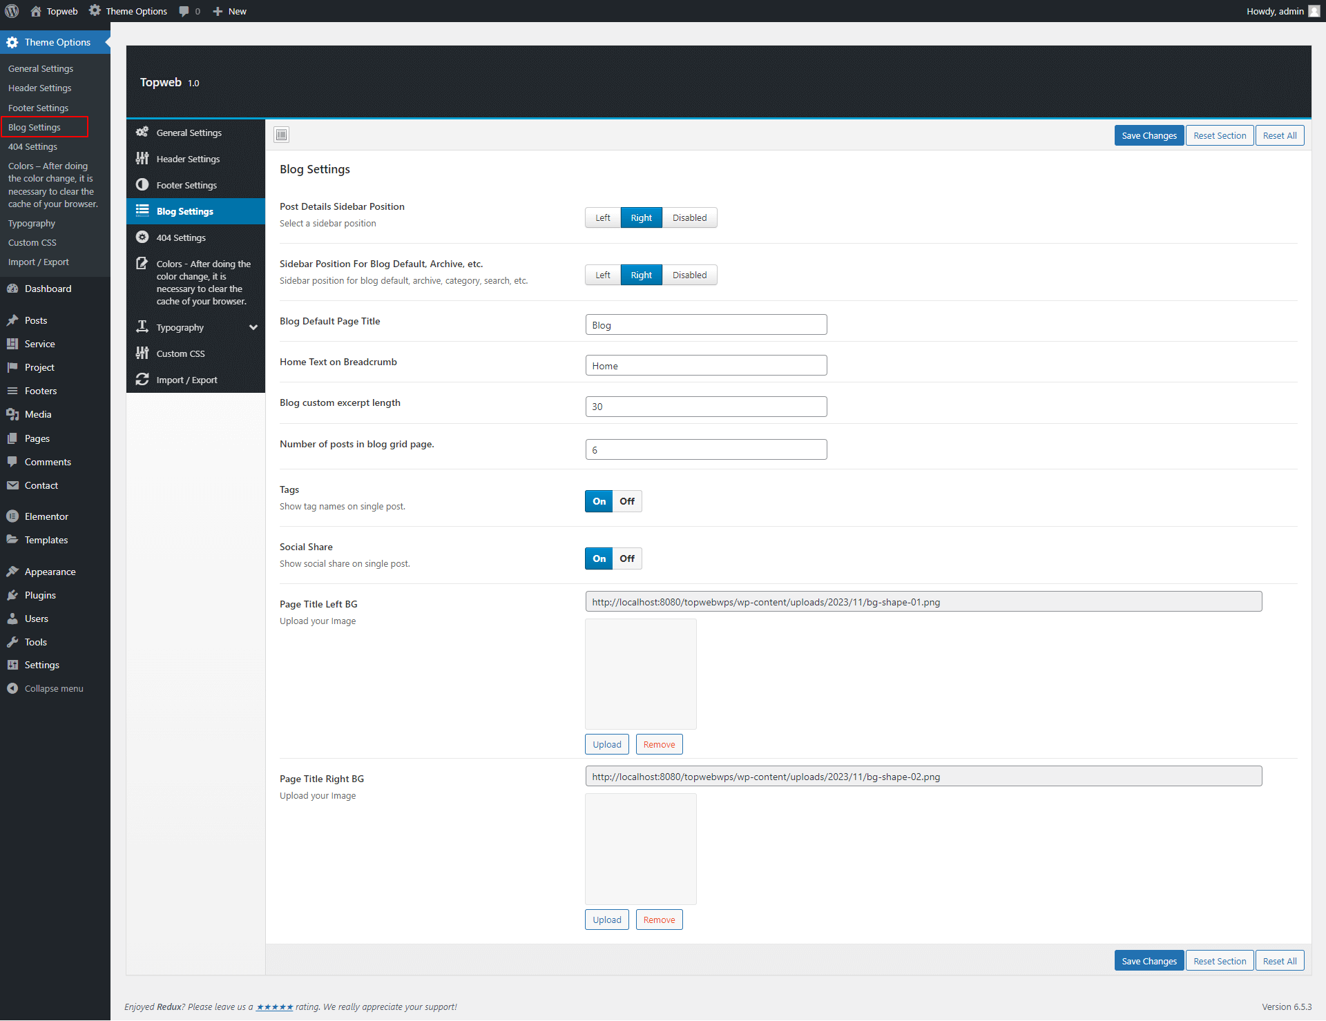Click the Import / Export refresh icon

click(x=142, y=379)
